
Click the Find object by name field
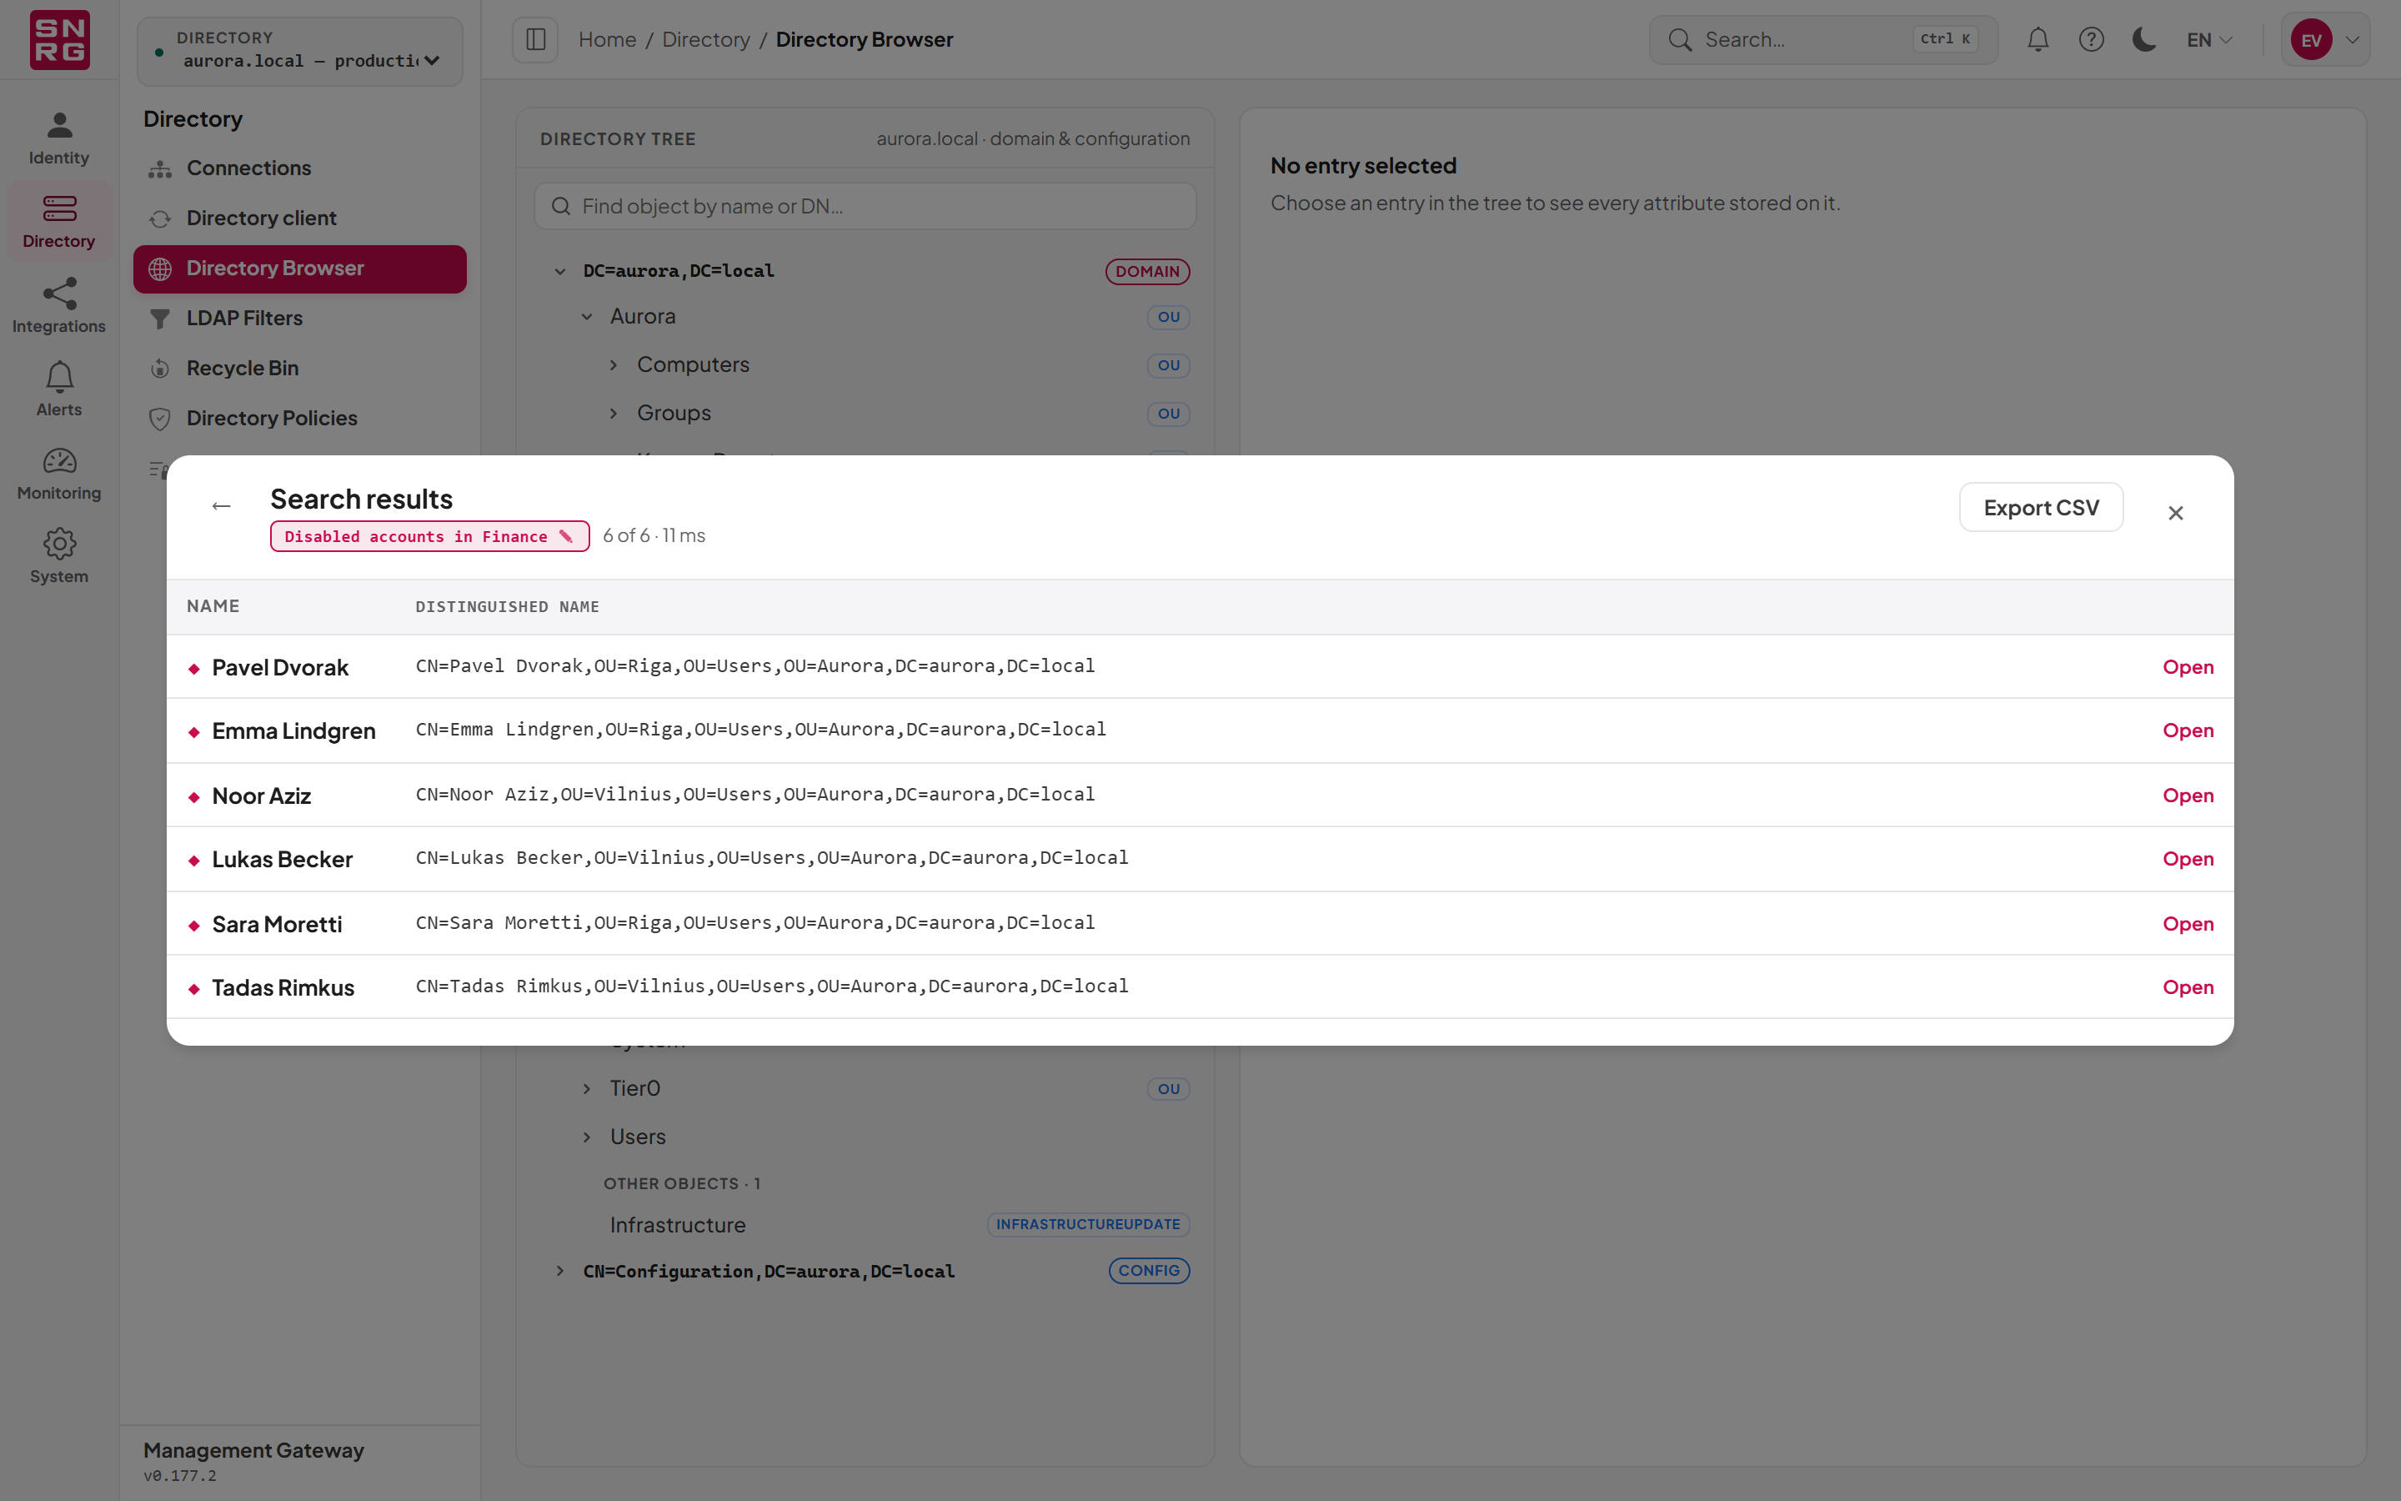[x=865, y=207]
